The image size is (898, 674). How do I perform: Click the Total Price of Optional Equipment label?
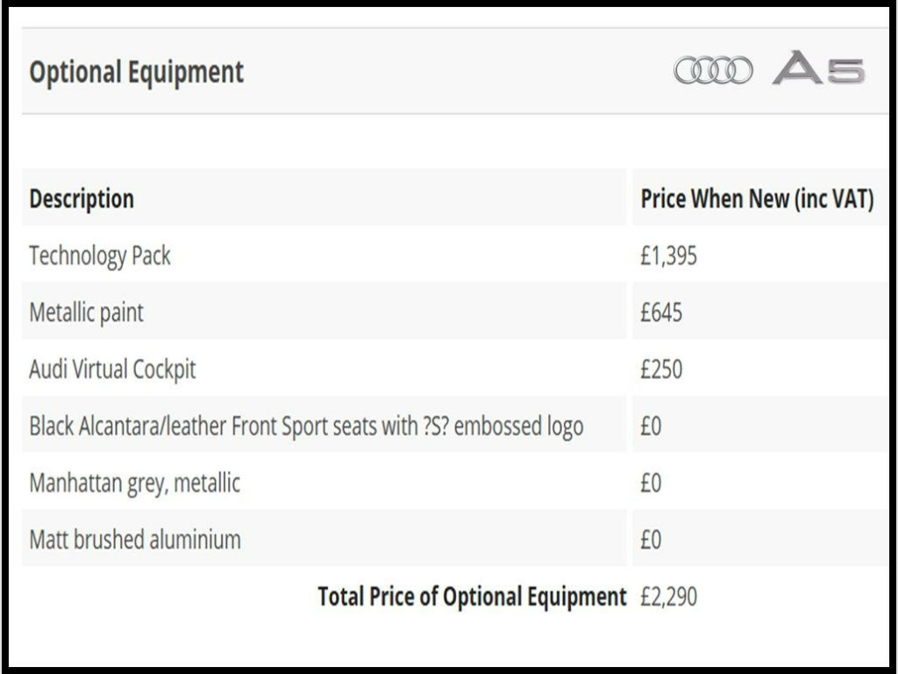[472, 597]
